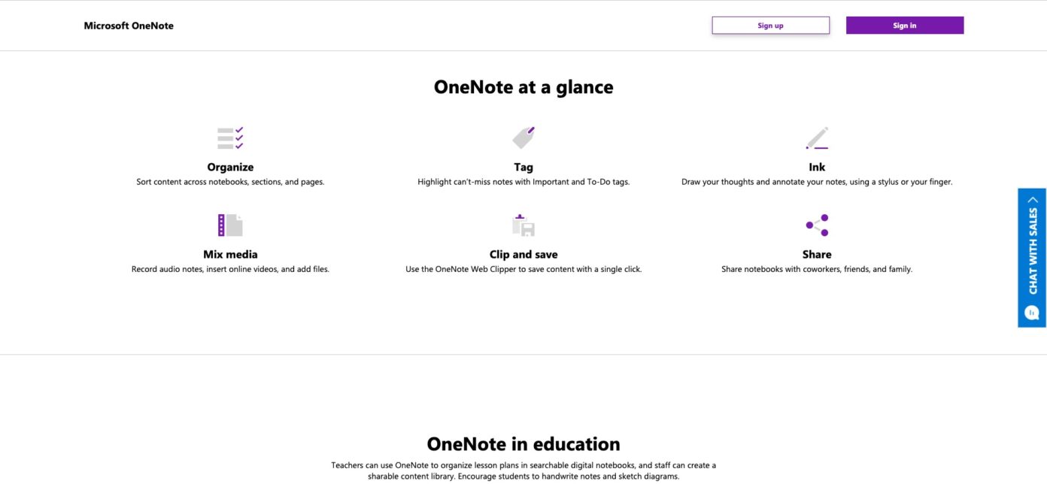Image resolution: width=1047 pixels, height=484 pixels.
Task: Open the chat bubble icon on the sales tab
Action: pos(1030,311)
